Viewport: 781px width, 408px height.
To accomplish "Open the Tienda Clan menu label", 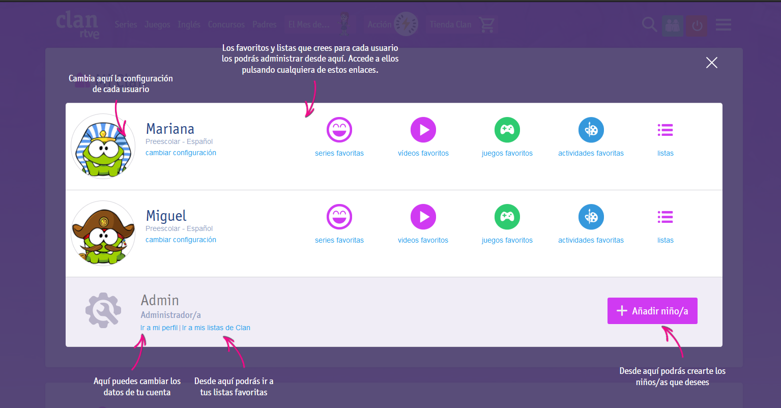I will [x=450, y=24].
